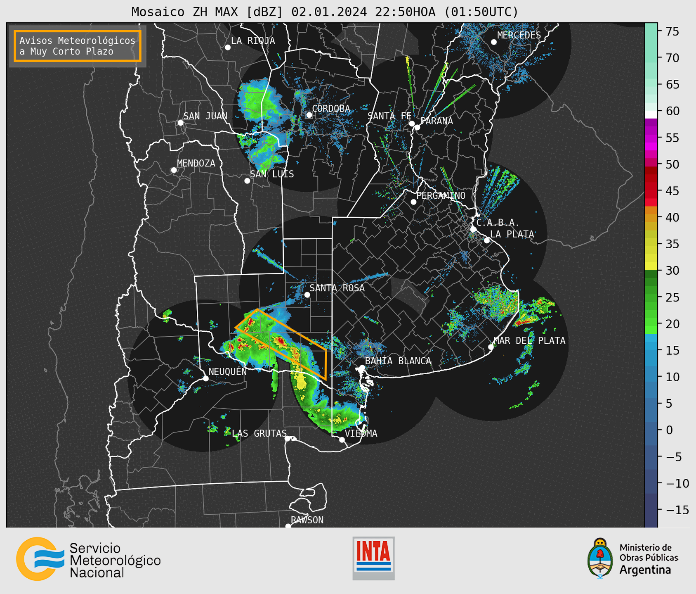Click the CÓRDOBA city label

click(331, 109)
